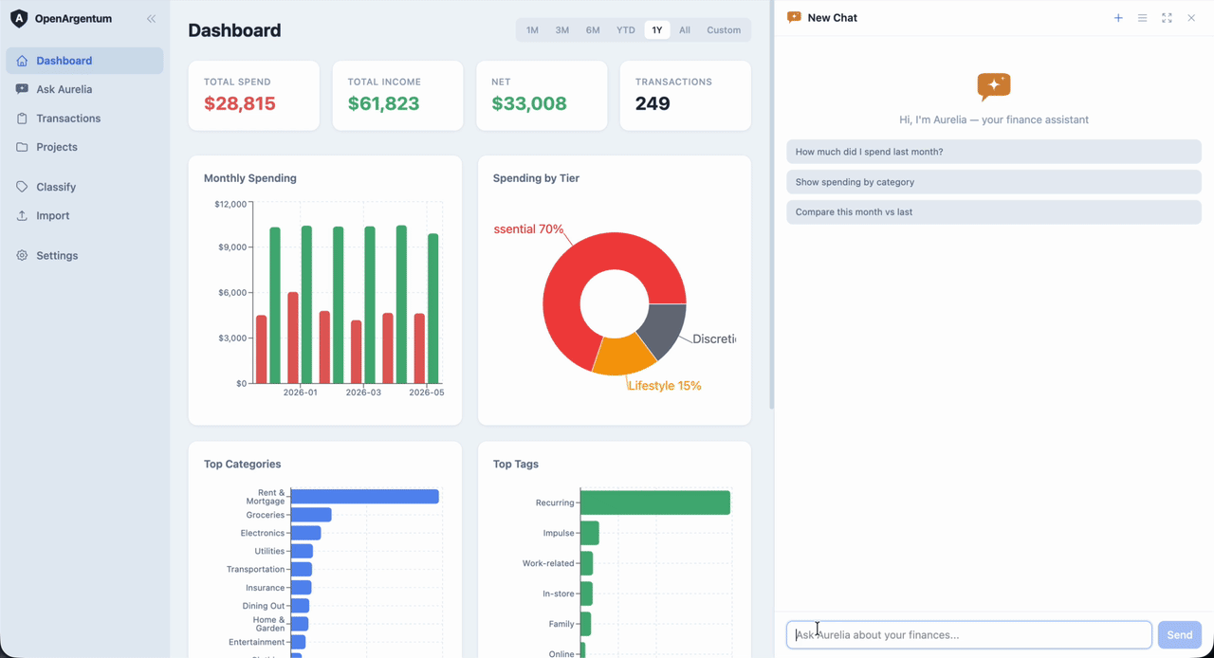Click the New Chat sparkle bubble icon
Image resolution: width=1214 pixels, height=658 pixels.
coord(794,18)
